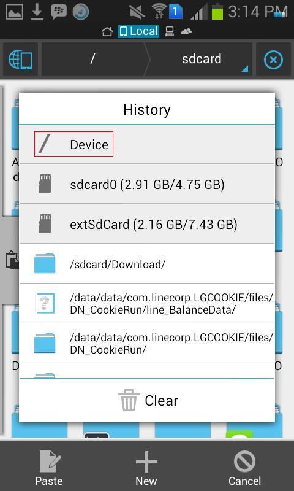The width and height of the screenshot is (294, 491).
Task: Tap the /sdcard/Download/ folder icon
Action: click(x=45, y=264)
